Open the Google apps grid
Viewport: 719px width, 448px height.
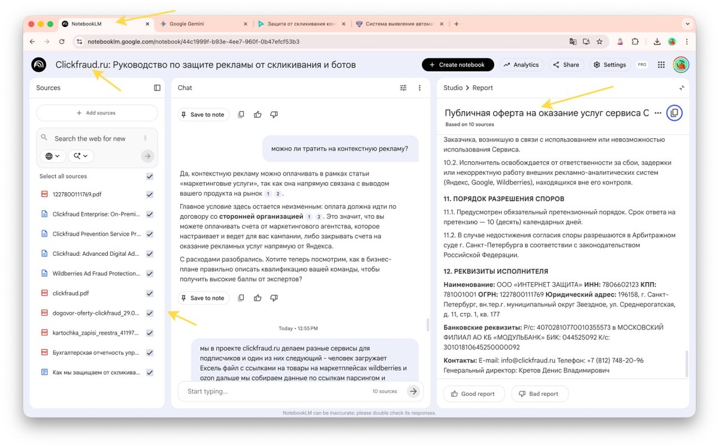click(661, 65)
